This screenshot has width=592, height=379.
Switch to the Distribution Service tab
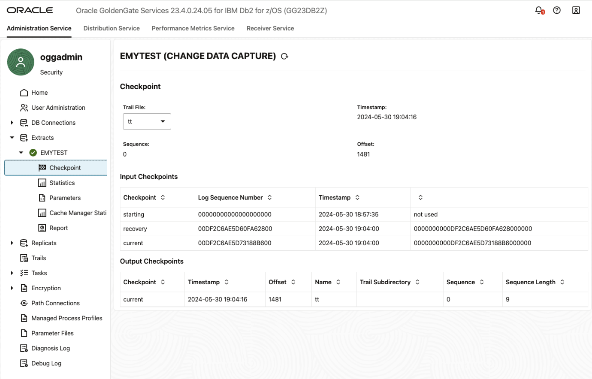pyautogui.click(x=111, y=28)
